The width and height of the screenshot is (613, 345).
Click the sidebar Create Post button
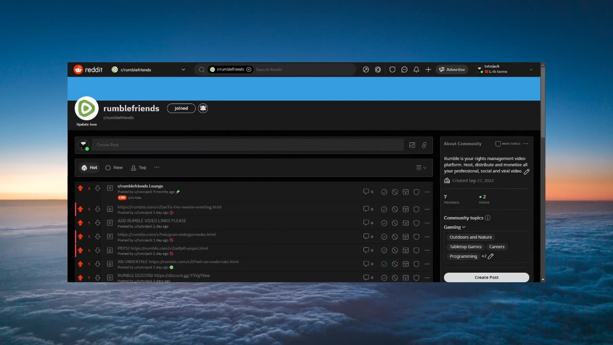[x=487, y=277]
